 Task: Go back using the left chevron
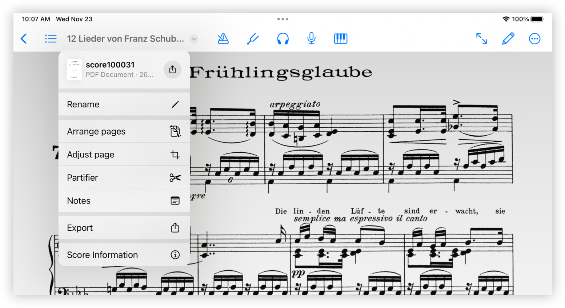[24, 38]
